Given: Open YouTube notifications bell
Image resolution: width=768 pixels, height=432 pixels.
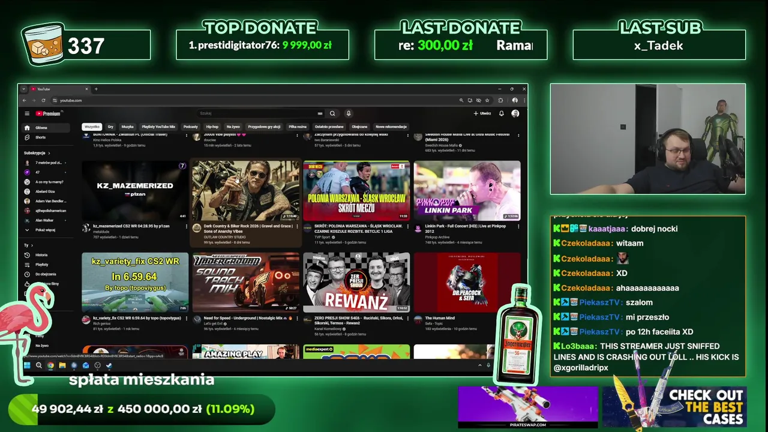Looking at the screenshot, I should [x=502, y=113].
